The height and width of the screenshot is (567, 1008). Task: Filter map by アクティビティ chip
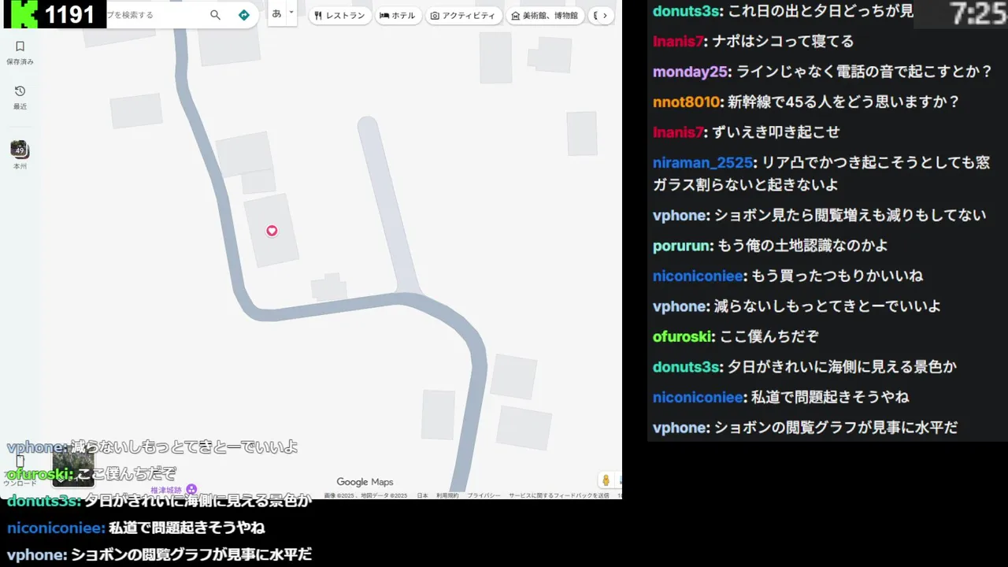click(x=464, y=16)
